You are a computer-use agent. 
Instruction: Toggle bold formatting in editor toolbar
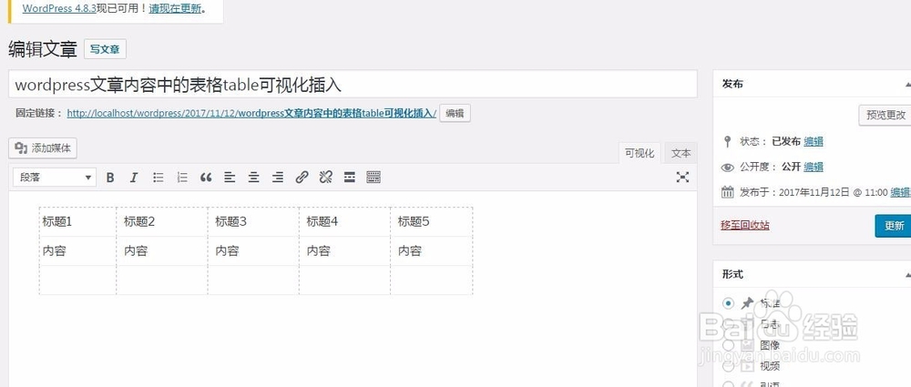point(110,178)
